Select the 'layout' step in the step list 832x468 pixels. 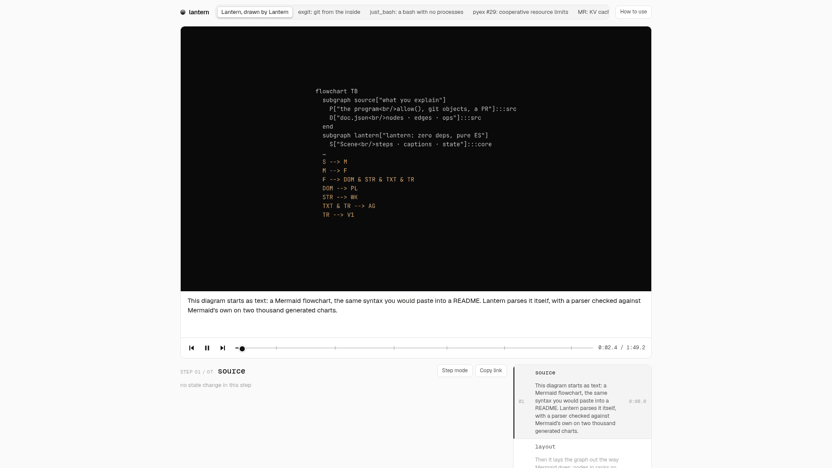tap(582, 454)
